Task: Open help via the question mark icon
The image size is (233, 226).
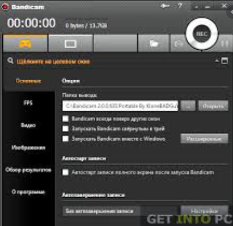Action: (x=180, y=6)
